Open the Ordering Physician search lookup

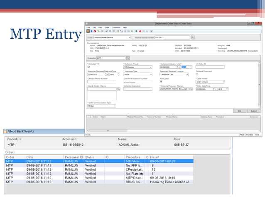point(191,89)
